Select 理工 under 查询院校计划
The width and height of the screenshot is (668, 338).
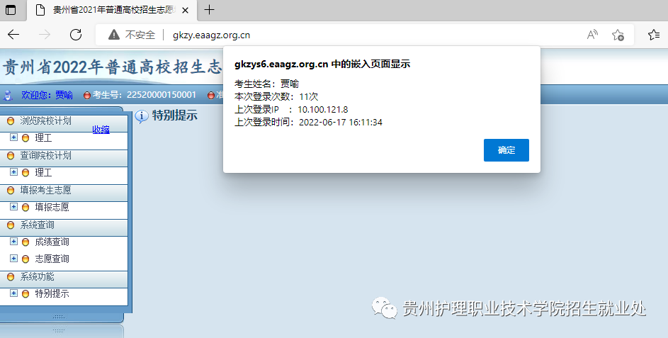43,172
